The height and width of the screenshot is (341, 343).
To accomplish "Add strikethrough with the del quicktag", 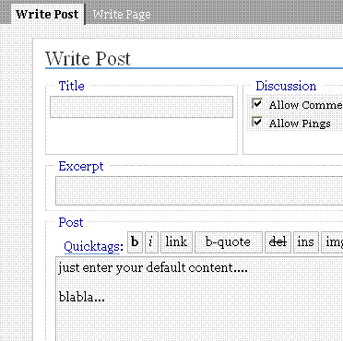I will [278, 242].
